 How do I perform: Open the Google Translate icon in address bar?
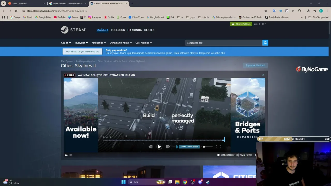tap(274, 11)
